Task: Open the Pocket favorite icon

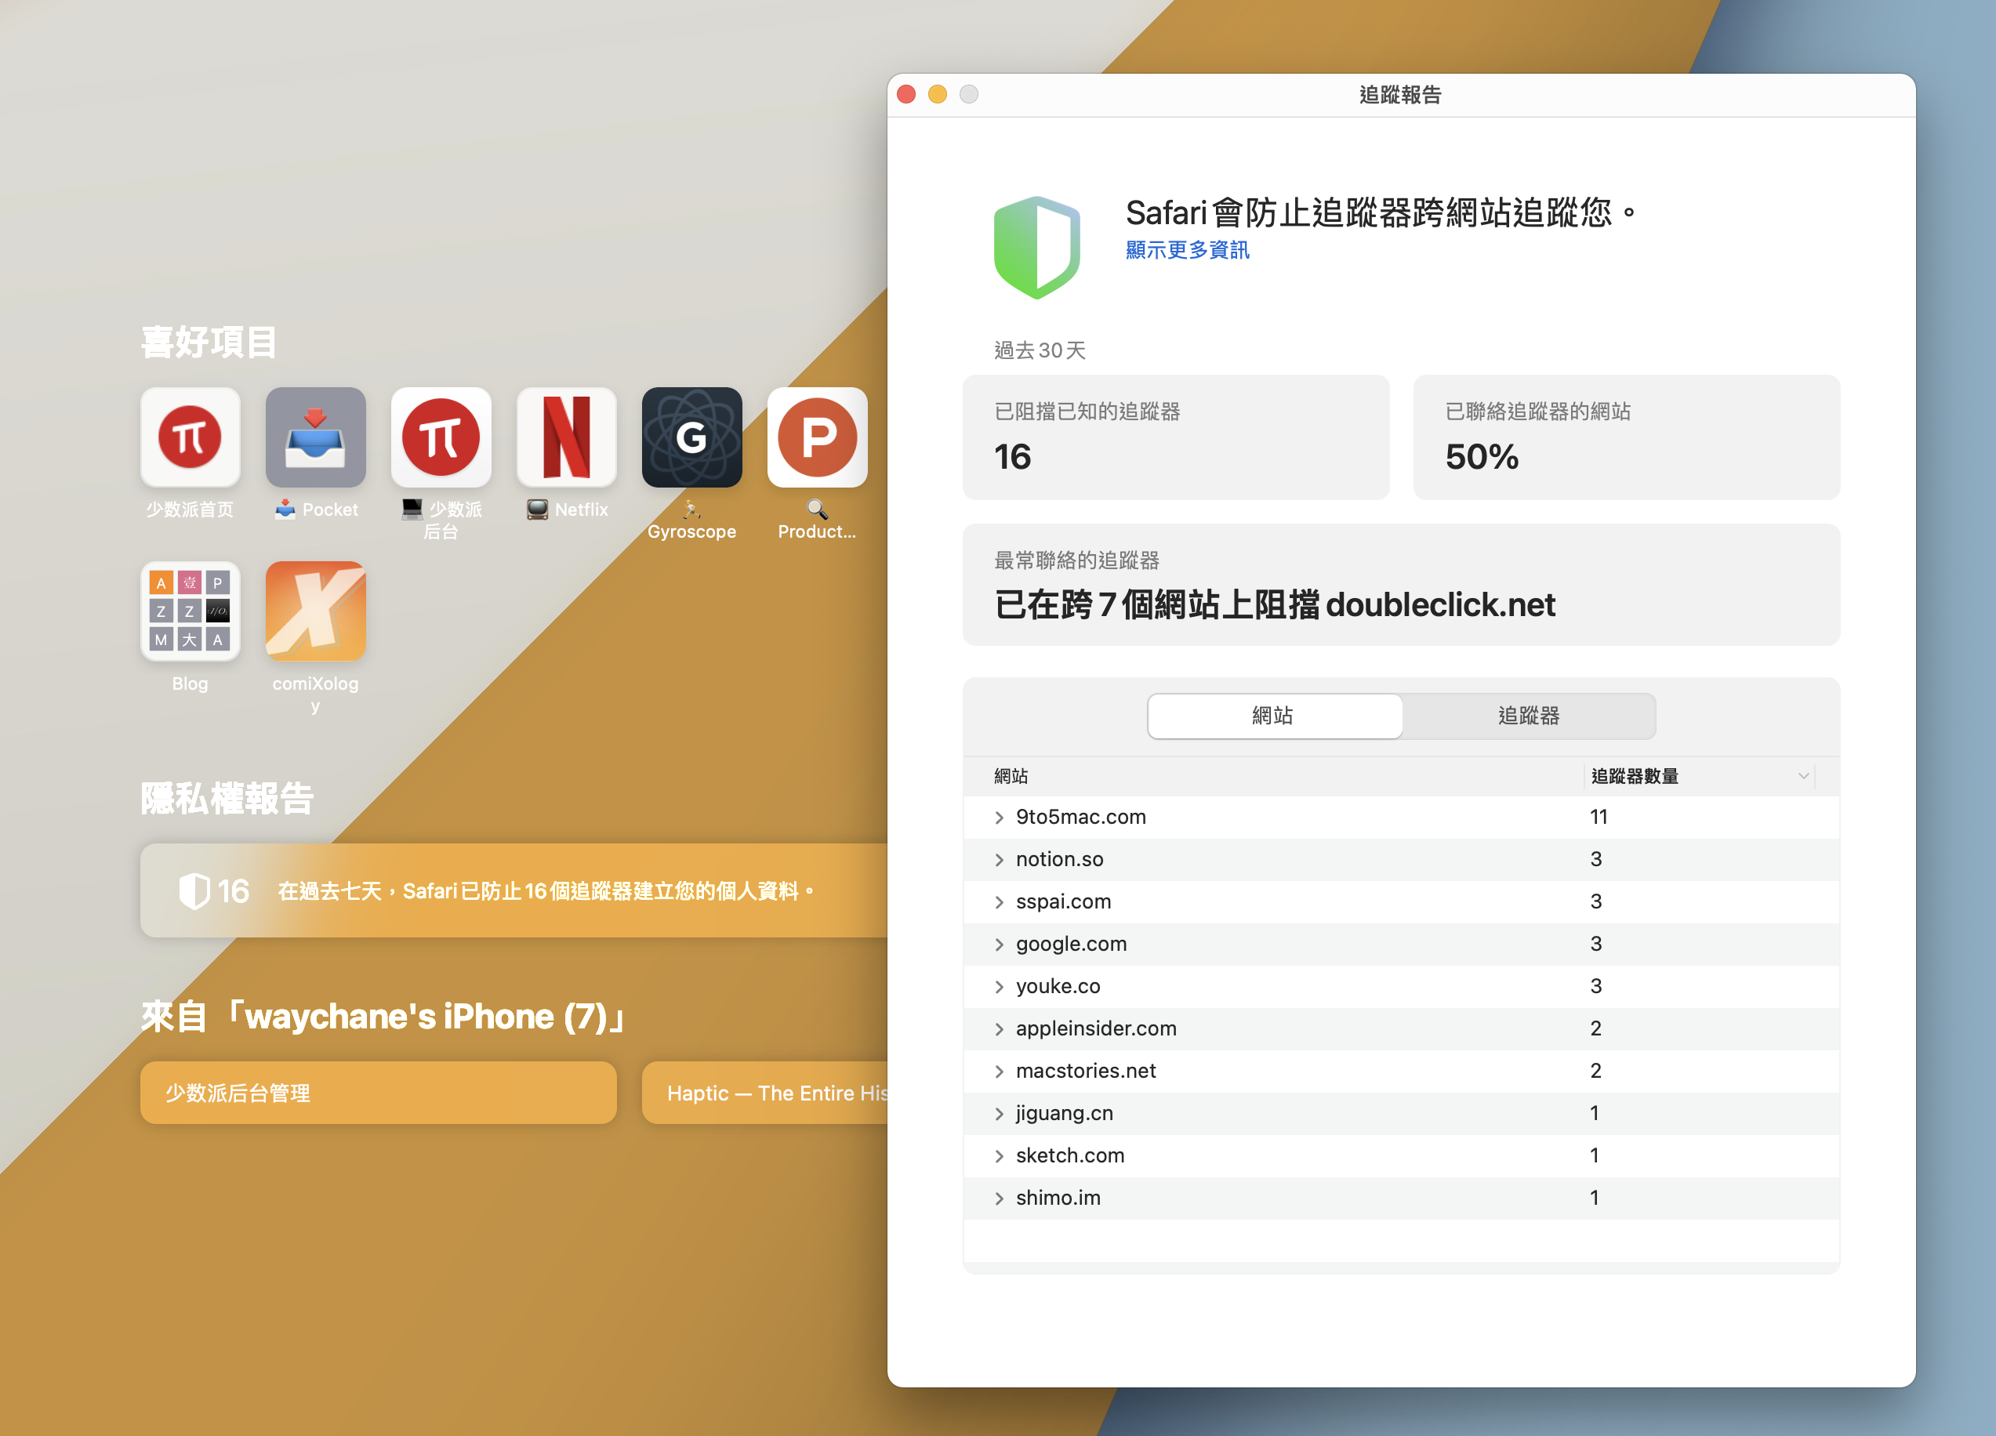Action: [315, 437]
